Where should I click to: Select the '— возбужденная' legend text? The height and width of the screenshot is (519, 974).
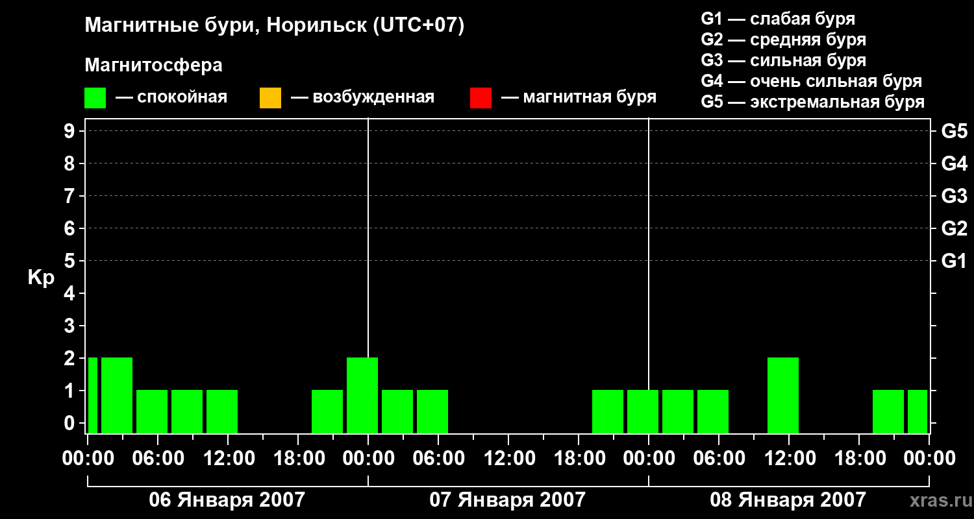point(362,97)
